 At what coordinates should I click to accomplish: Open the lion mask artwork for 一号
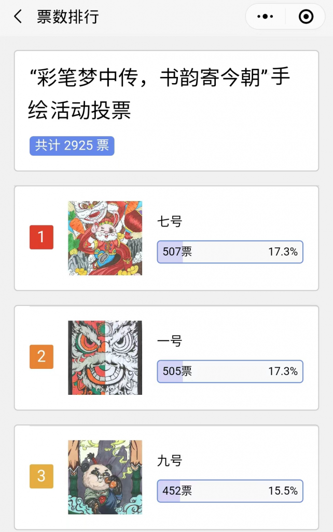105,357
